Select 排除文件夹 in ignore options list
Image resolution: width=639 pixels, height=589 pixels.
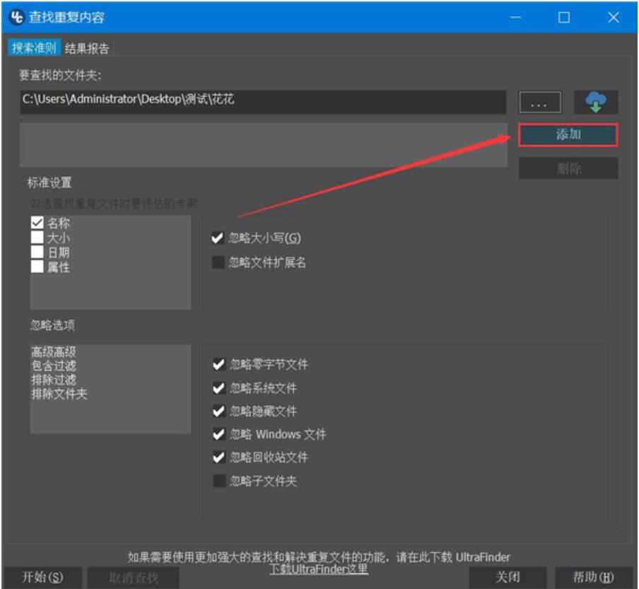pos(59,393)
